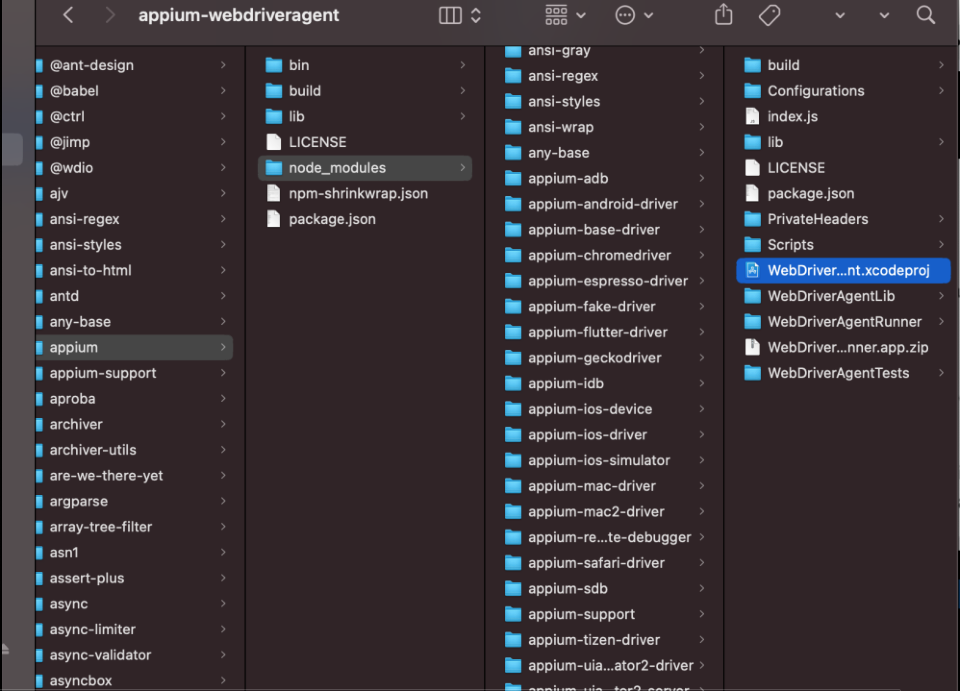The width and height of the screenshot is (960, 691).
Task: Select package.json in the appium column
Action: point(365,219)
